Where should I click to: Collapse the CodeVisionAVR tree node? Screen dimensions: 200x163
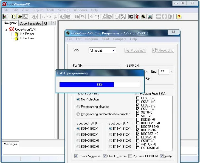pyautogui.click(x=6, y=29)
